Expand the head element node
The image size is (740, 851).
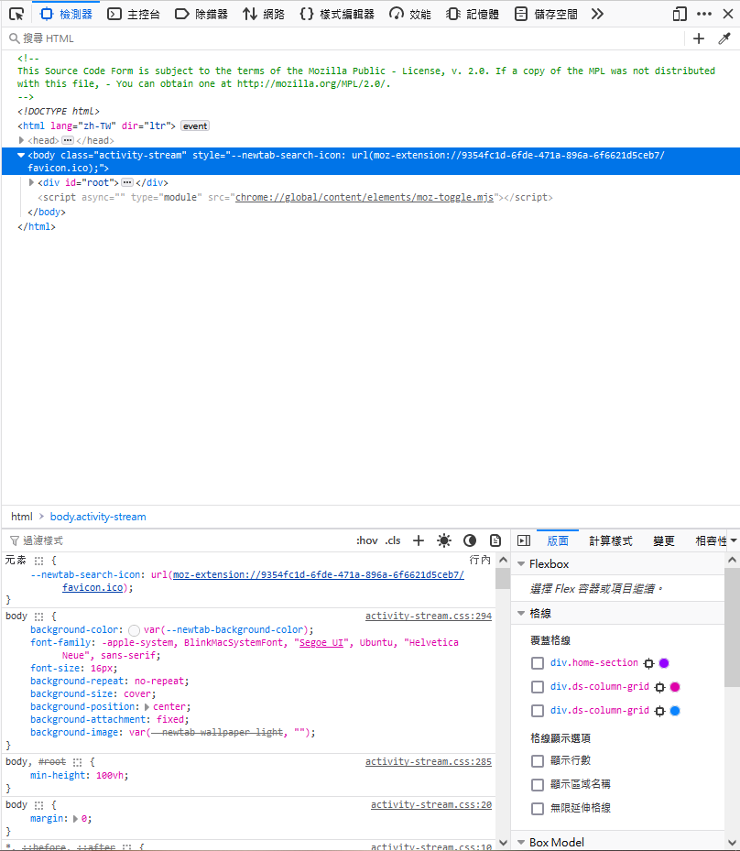(21, 140)
